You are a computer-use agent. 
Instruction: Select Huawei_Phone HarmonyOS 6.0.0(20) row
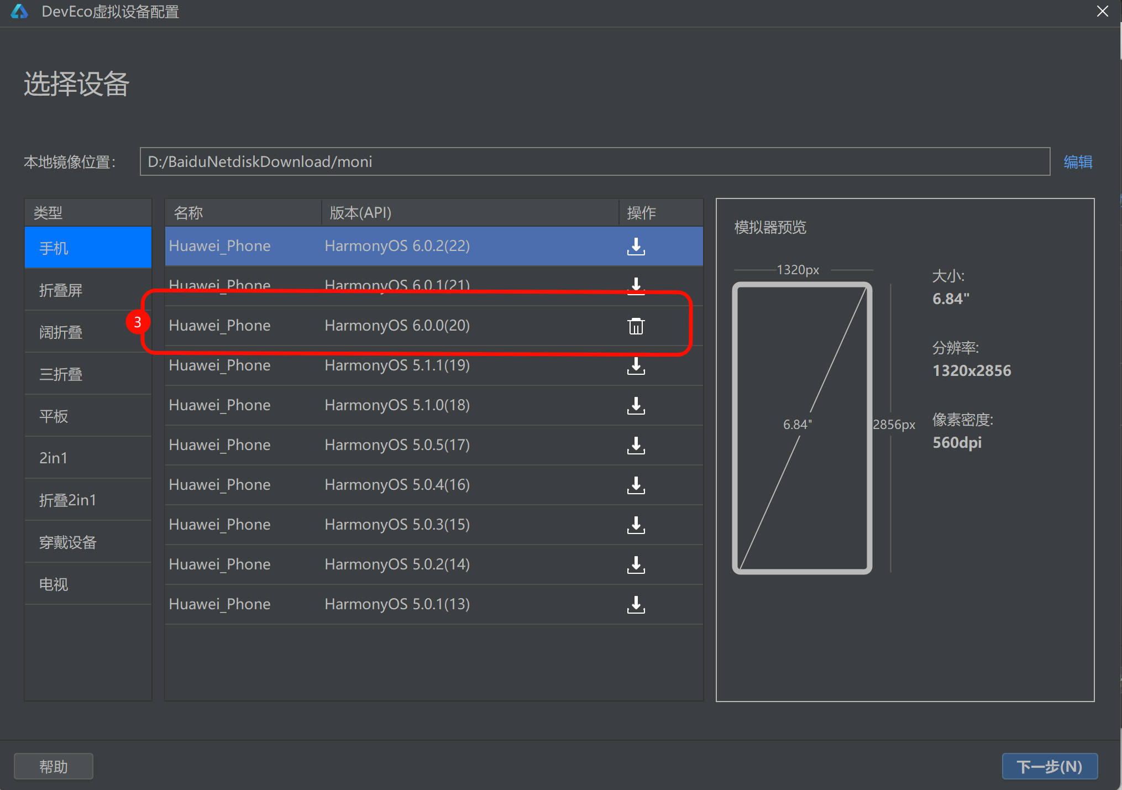point(387,326)
